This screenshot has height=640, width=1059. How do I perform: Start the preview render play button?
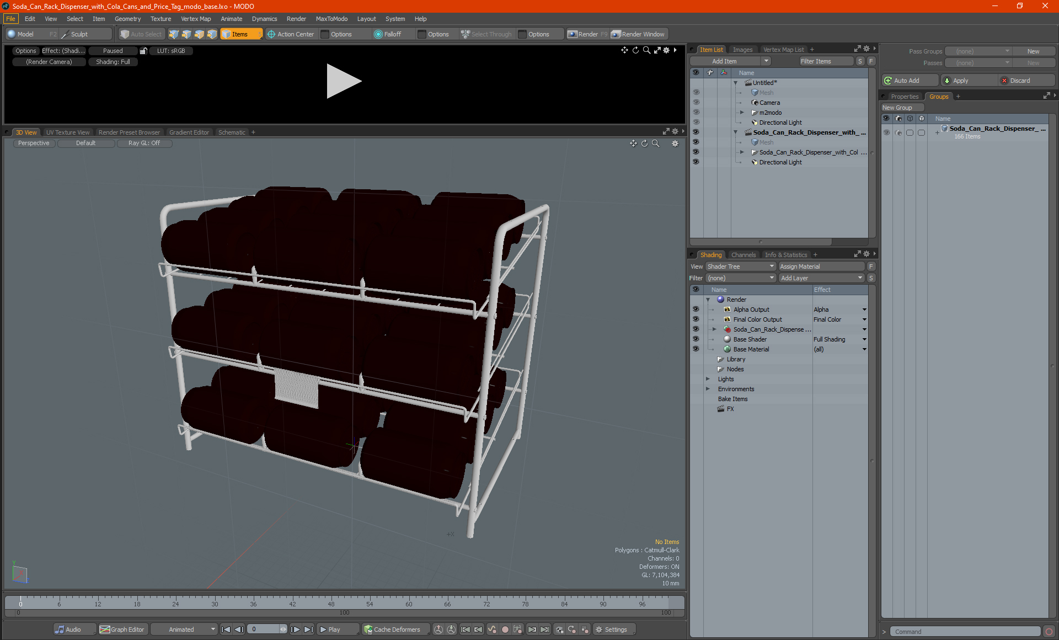[x=343, y=81]
